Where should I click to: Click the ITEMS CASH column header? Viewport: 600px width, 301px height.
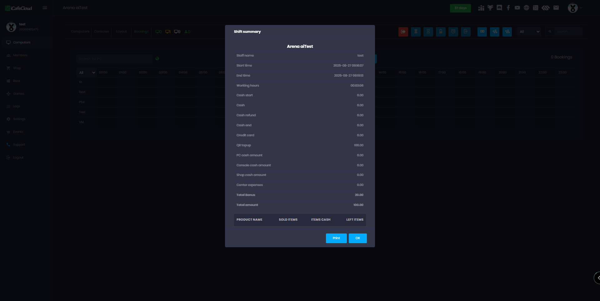pyautogui.click(x=321, y=220)
